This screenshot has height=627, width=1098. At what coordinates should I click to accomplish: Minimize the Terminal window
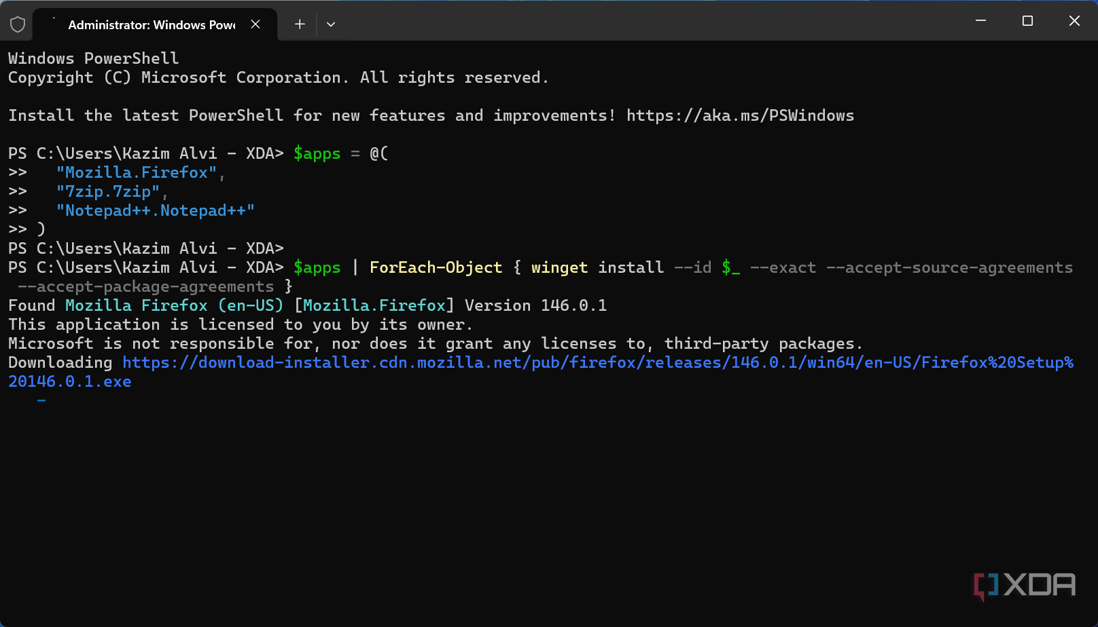[980, 20]
